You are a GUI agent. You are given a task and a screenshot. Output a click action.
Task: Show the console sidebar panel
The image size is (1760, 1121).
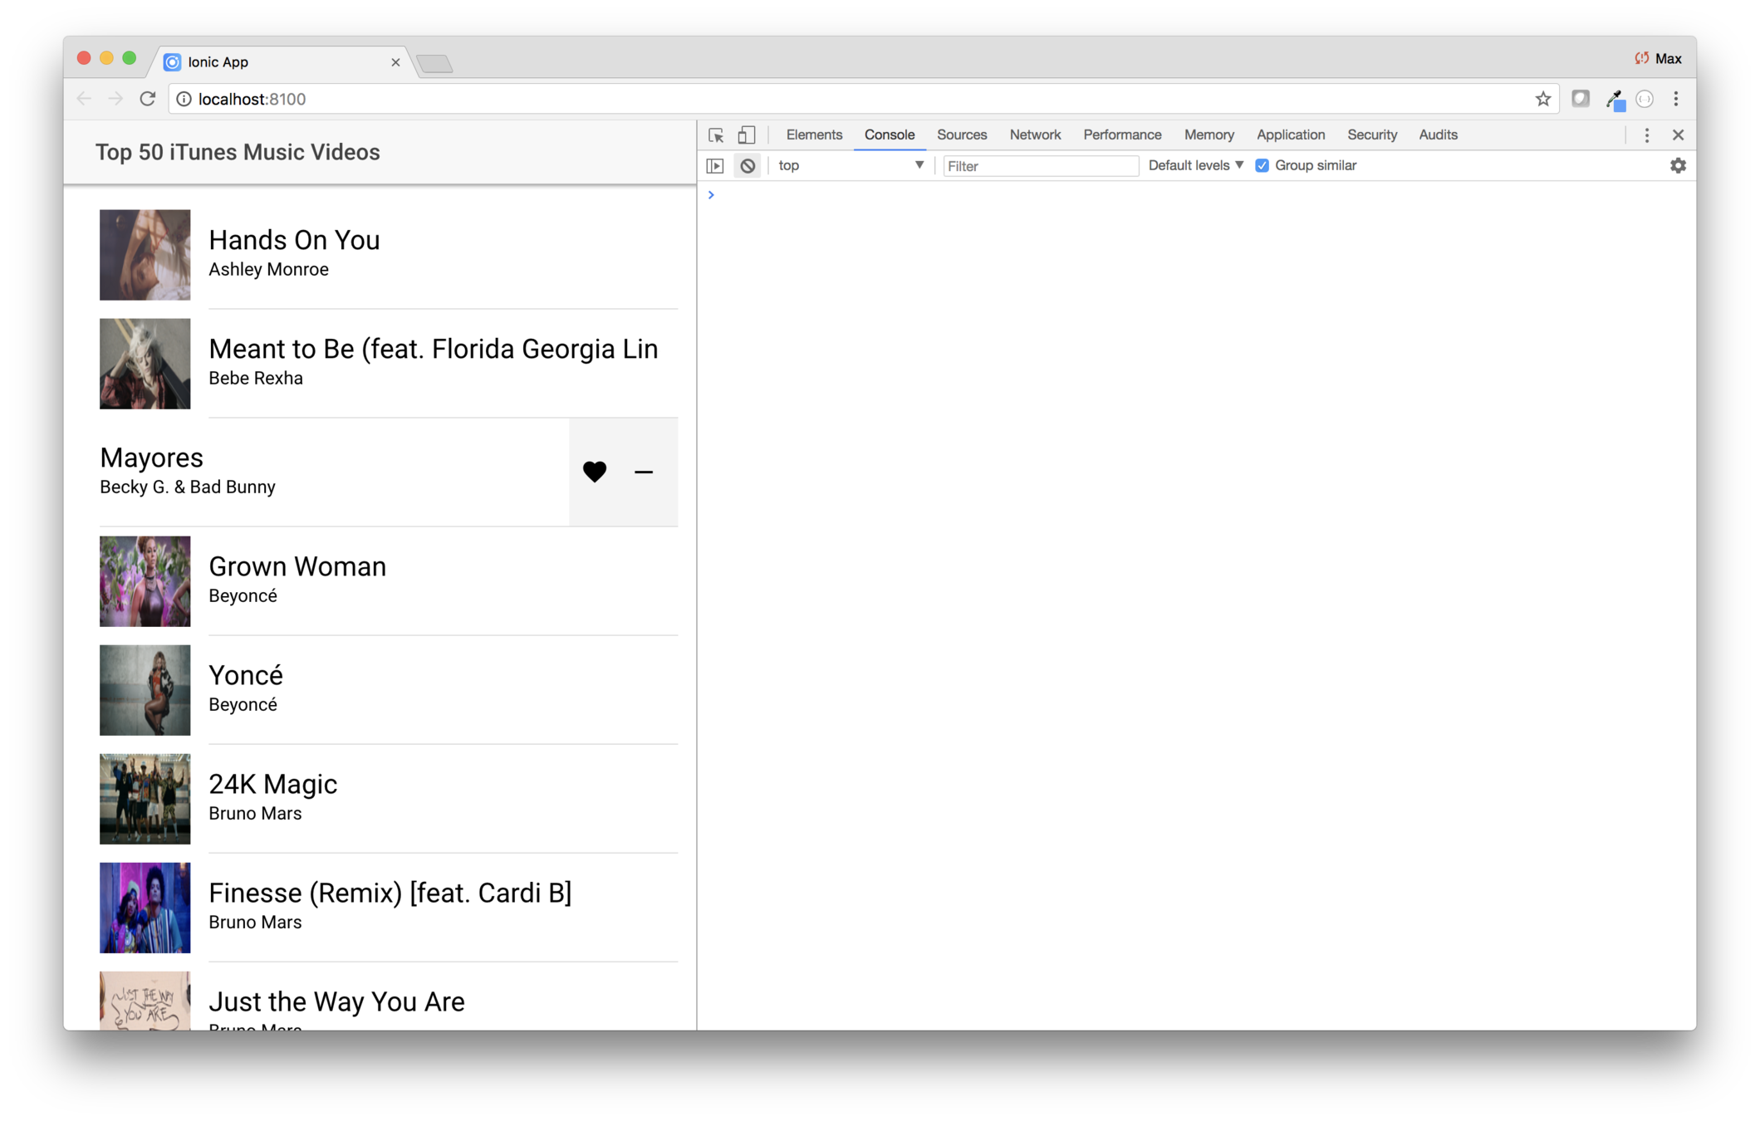(x=715, y=166)
